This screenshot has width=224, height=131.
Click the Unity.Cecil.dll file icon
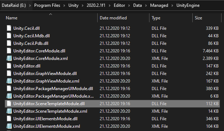tap(9, 28)
